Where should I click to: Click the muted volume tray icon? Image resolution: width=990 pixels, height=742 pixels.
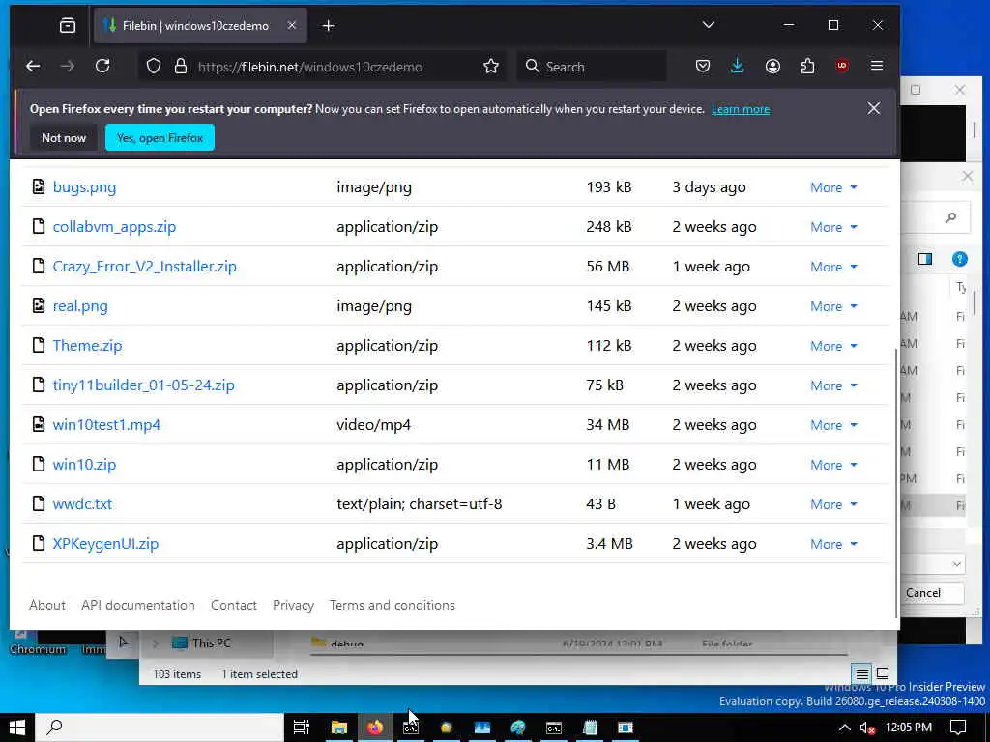coord(867,728)
